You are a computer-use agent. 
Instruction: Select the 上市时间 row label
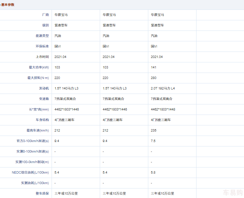(x=42, y=57)
